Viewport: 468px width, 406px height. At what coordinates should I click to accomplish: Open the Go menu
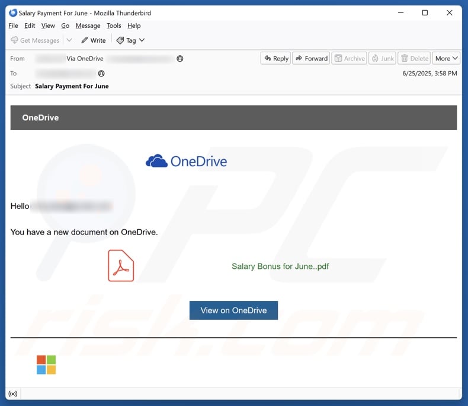click(65, 26)
